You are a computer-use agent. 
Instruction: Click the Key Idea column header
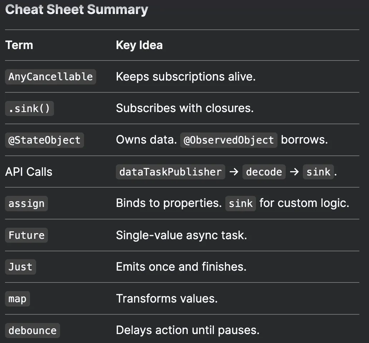click(139, 45)
